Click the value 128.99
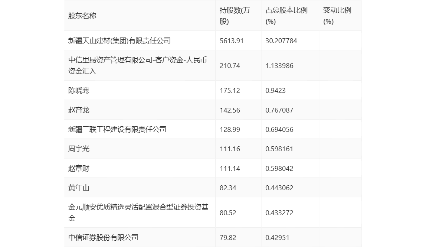 [230, 130]
